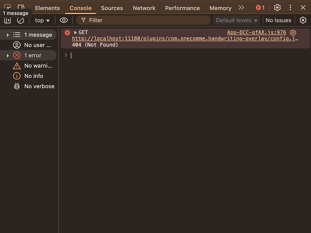Clear the console with the clear icon

coord(21,21)
